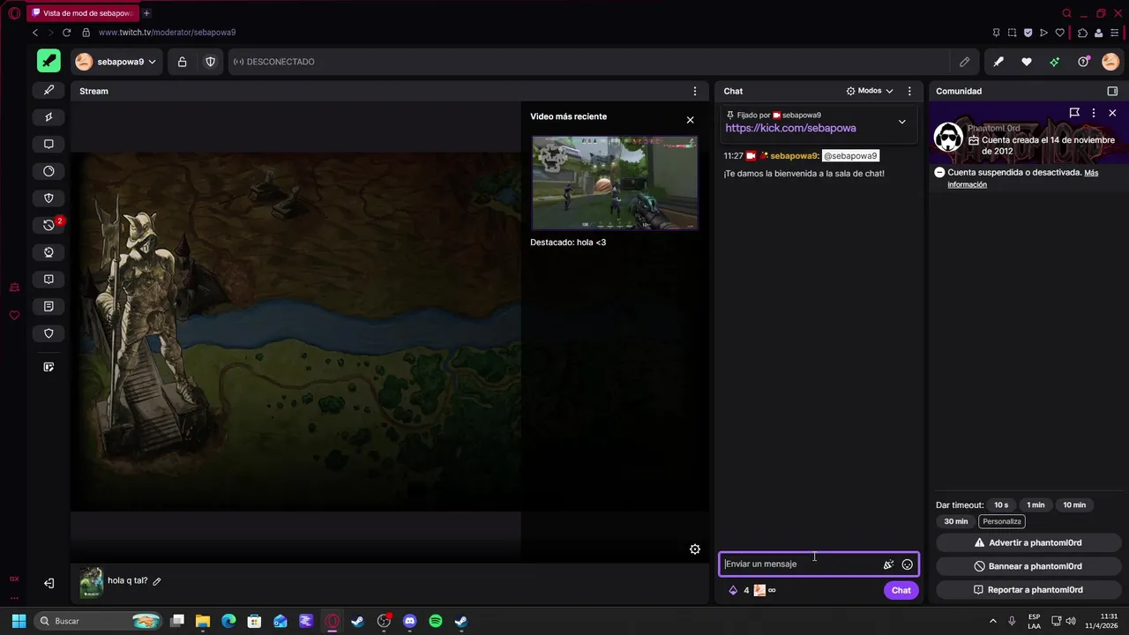Click the @sebapowa9 mention in chat
This screenshot has width=1129, height=635.
point(850,156)
